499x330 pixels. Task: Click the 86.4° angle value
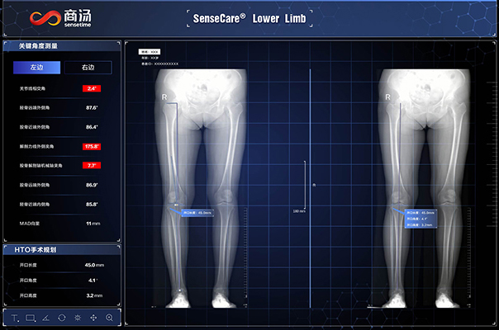point(92,127)
